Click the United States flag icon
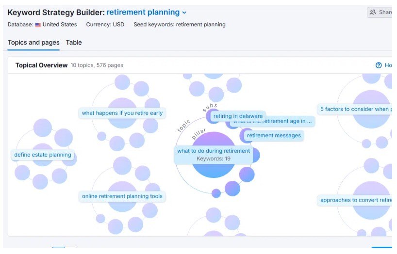397x254 pixels. (38, 25)
